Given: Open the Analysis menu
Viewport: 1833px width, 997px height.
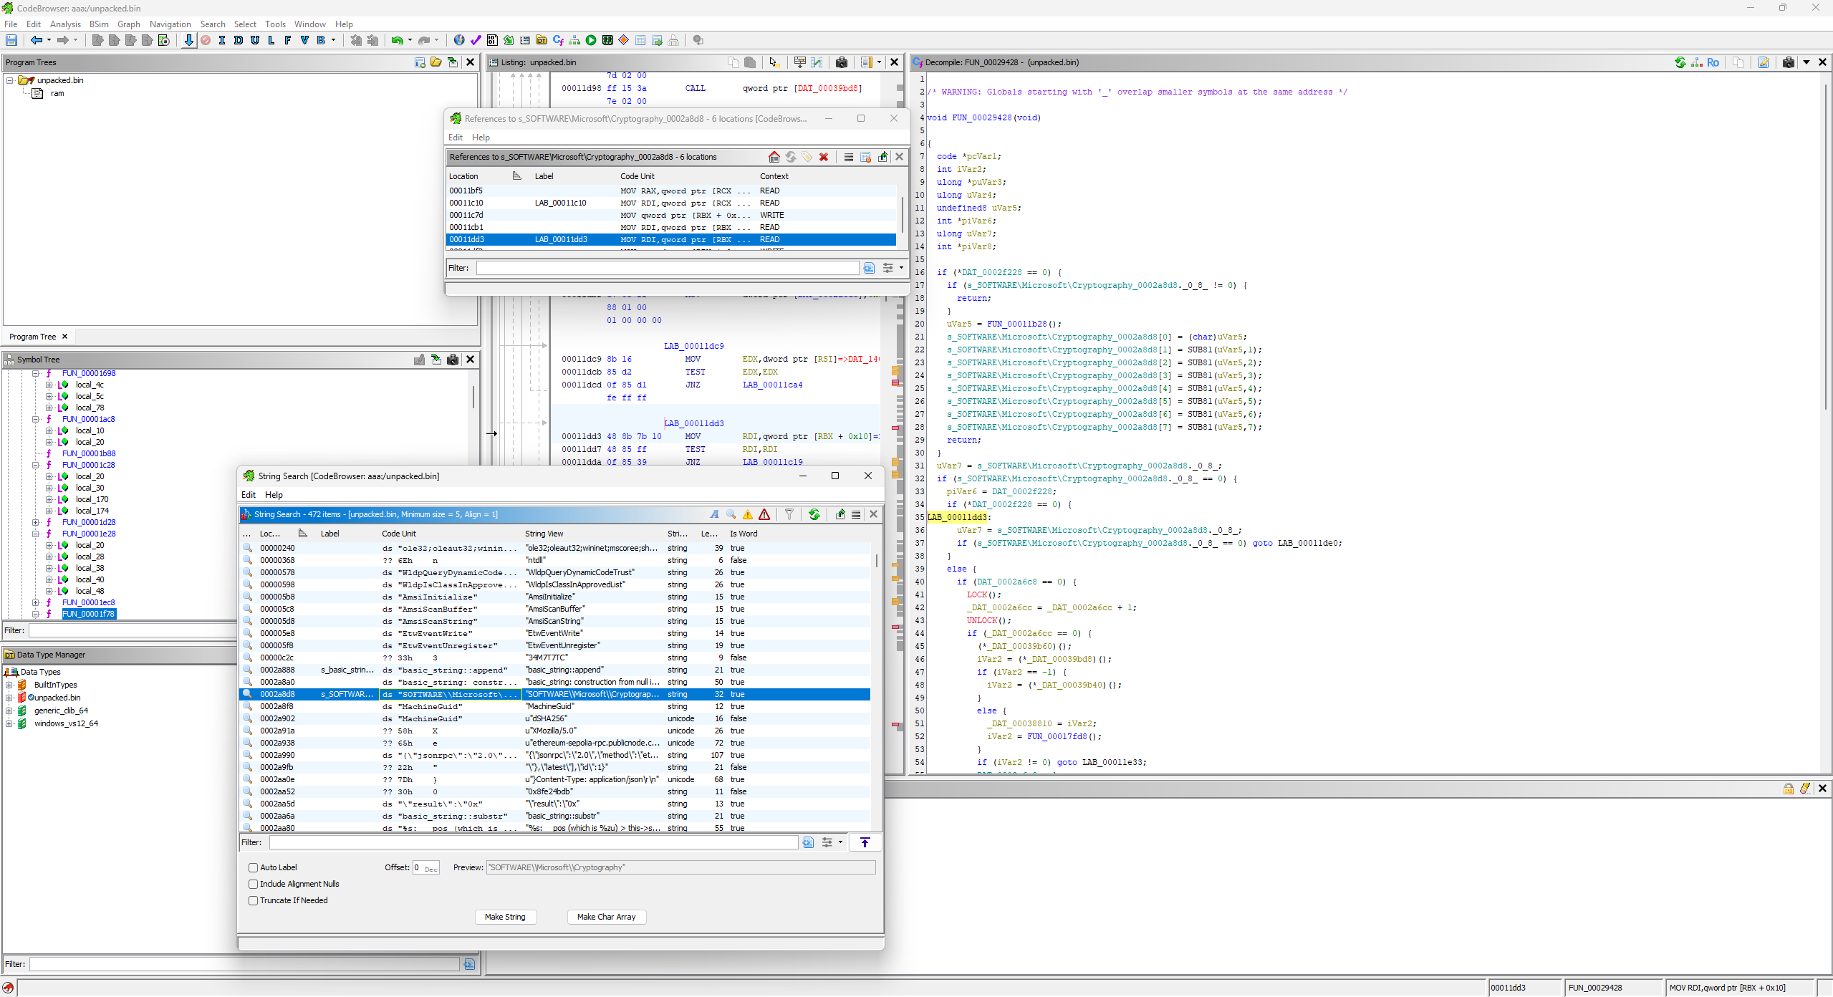Looking at the screenshot, I should 65,24.
